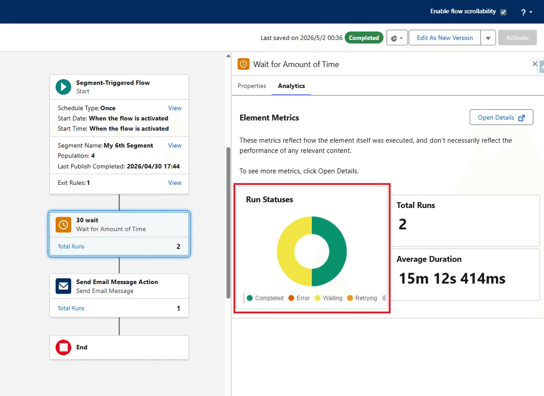544x396 pixels.
Task: Select the Analytics tab
Action: [x=291, y=86]
